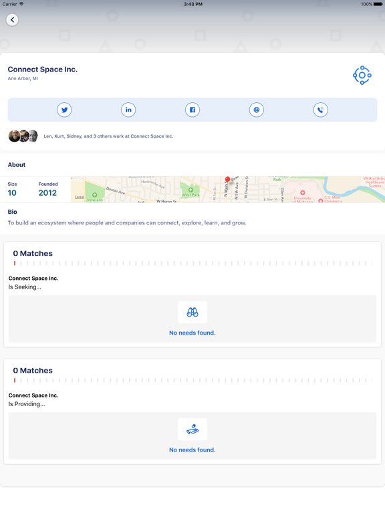Tap the 3:43 PM clock in status bar

192,4
